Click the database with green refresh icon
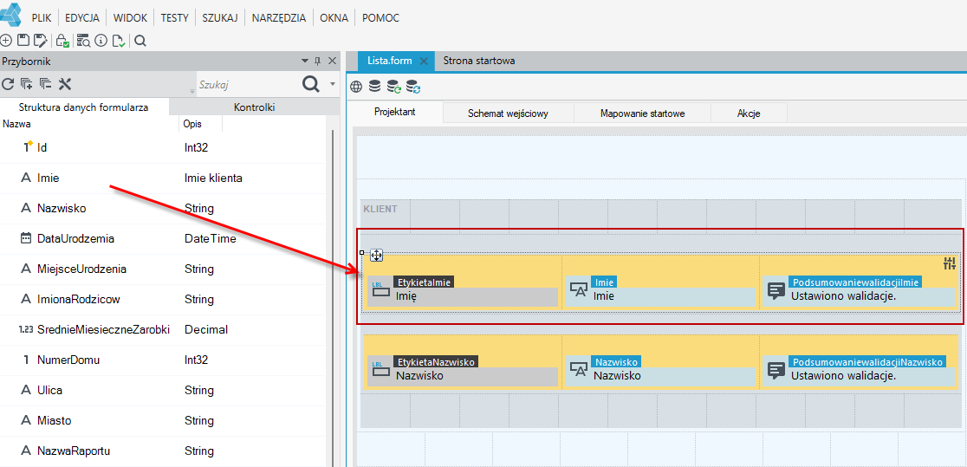967x467 pixels. [x=393, y=87]
